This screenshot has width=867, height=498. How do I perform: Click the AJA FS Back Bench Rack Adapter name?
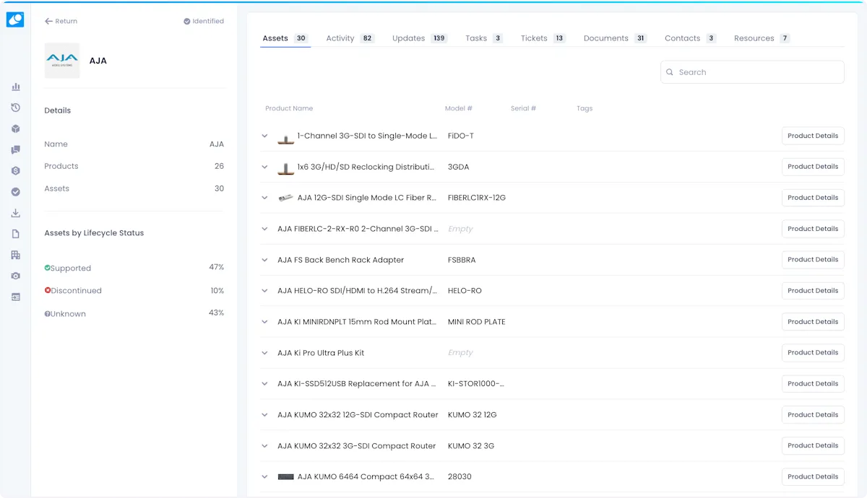click(340, 260)
